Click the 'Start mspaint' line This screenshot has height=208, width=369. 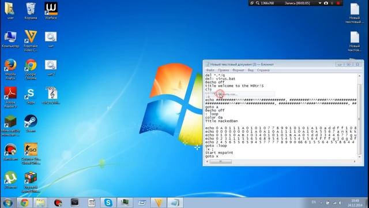pos(219,153)
